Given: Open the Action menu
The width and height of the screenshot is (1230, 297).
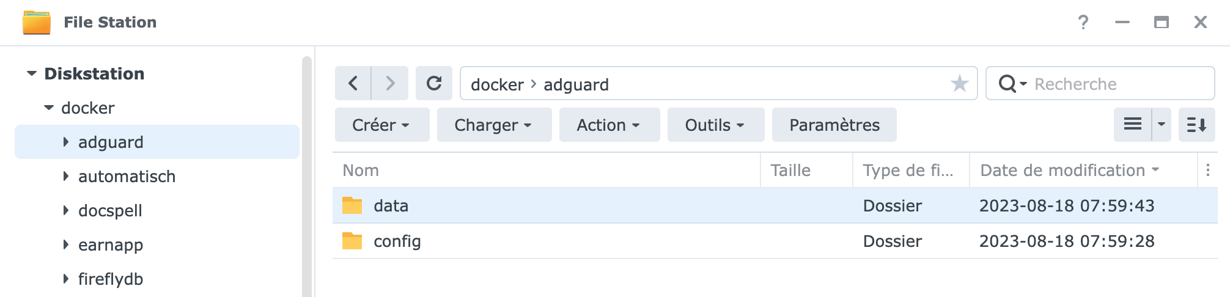Looking at the screenshot, I should click(609, 125).
